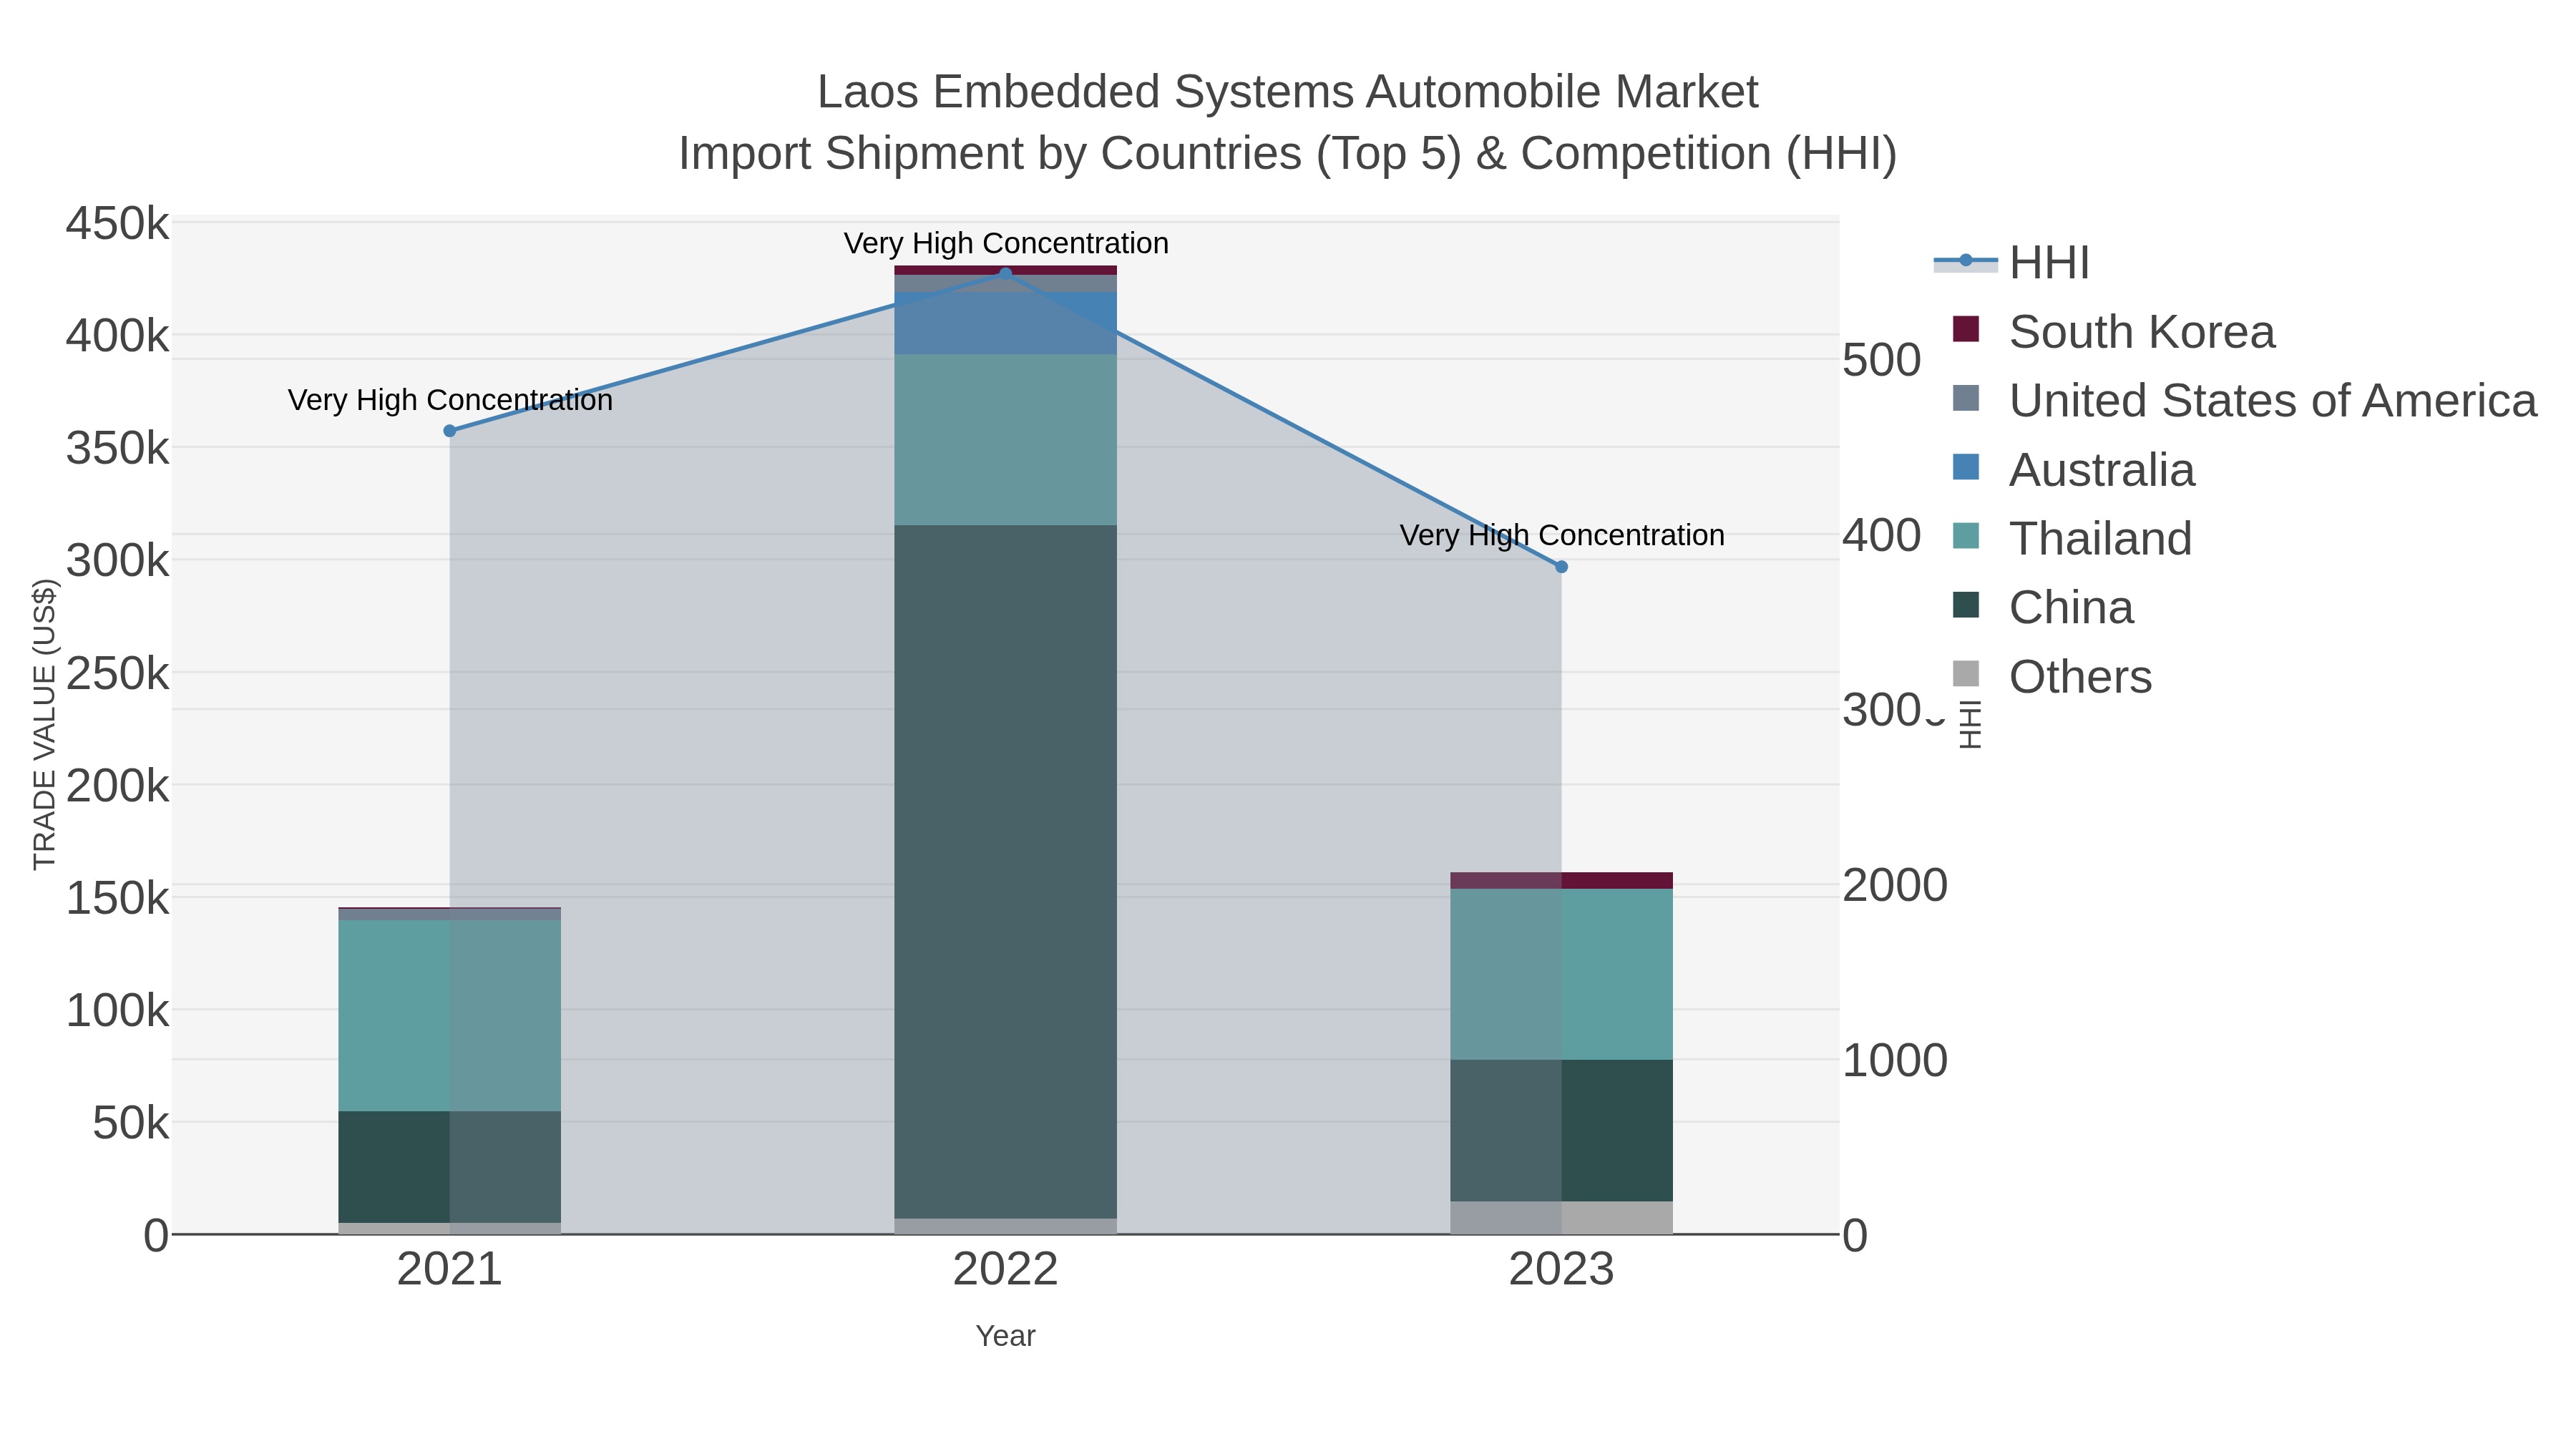Click the TRADE VALUE (US$) axis title

point(44,724)
